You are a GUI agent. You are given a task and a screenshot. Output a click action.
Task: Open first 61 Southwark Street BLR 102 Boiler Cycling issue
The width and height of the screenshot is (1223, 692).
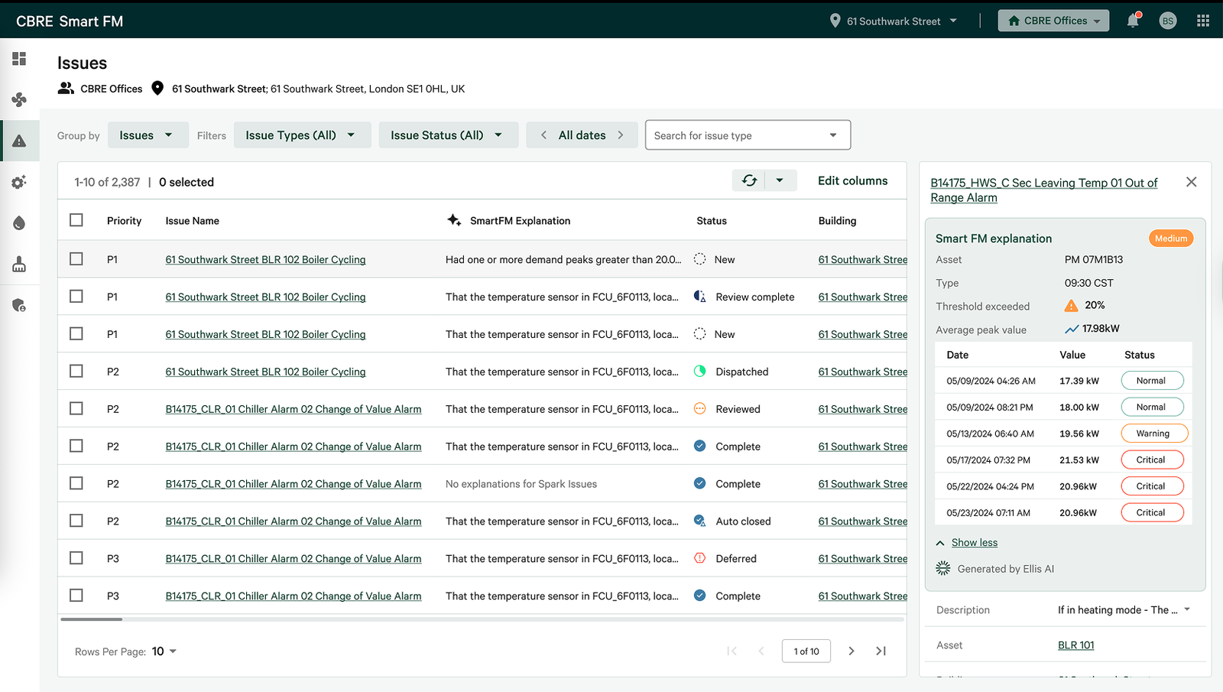pyautogui.click(x=265, y=259)
